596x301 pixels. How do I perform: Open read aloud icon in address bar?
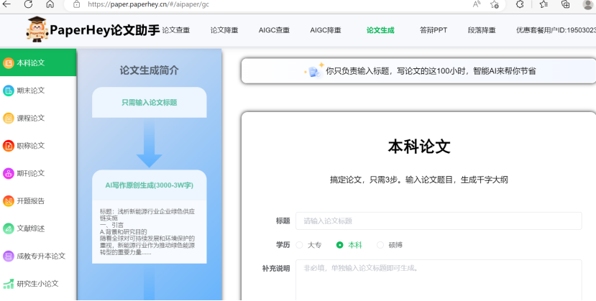[477, 4]
